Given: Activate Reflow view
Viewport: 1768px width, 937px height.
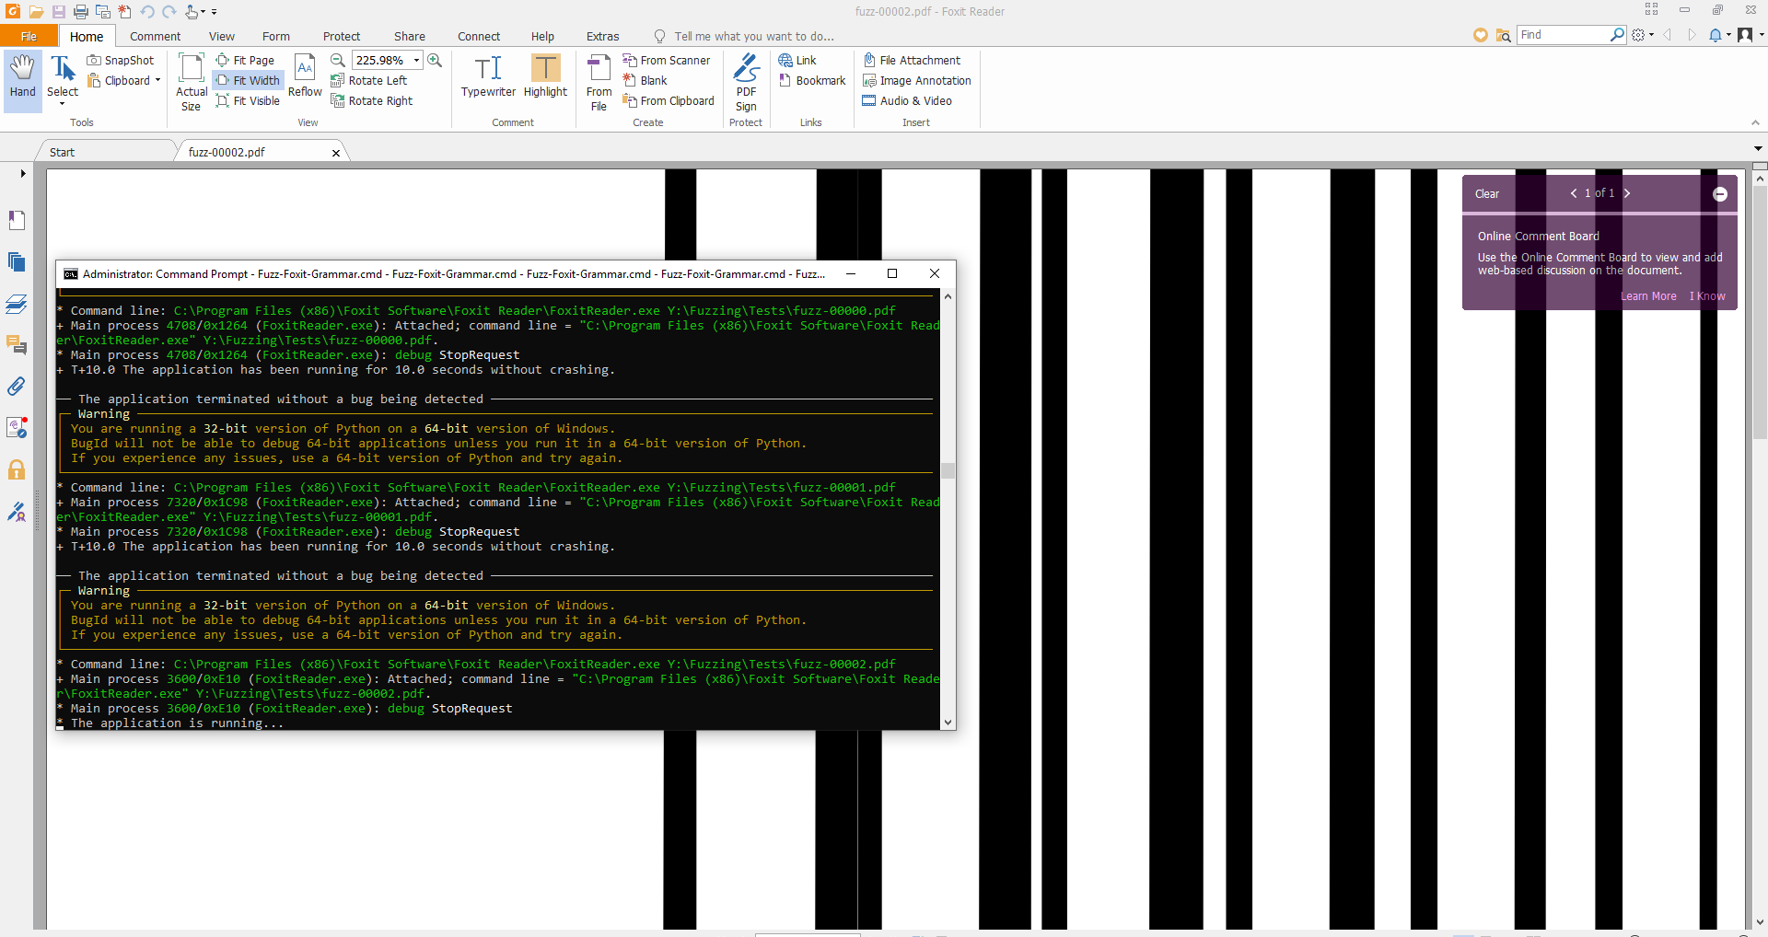Looking at the screenshot, I should click(x=305, y=76).
